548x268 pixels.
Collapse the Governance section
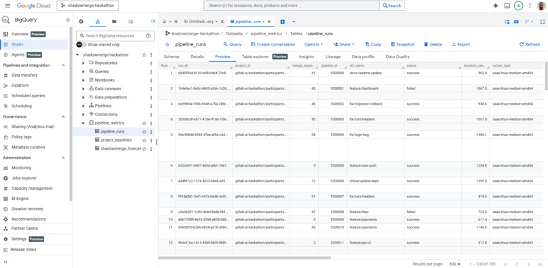[63, 116]
